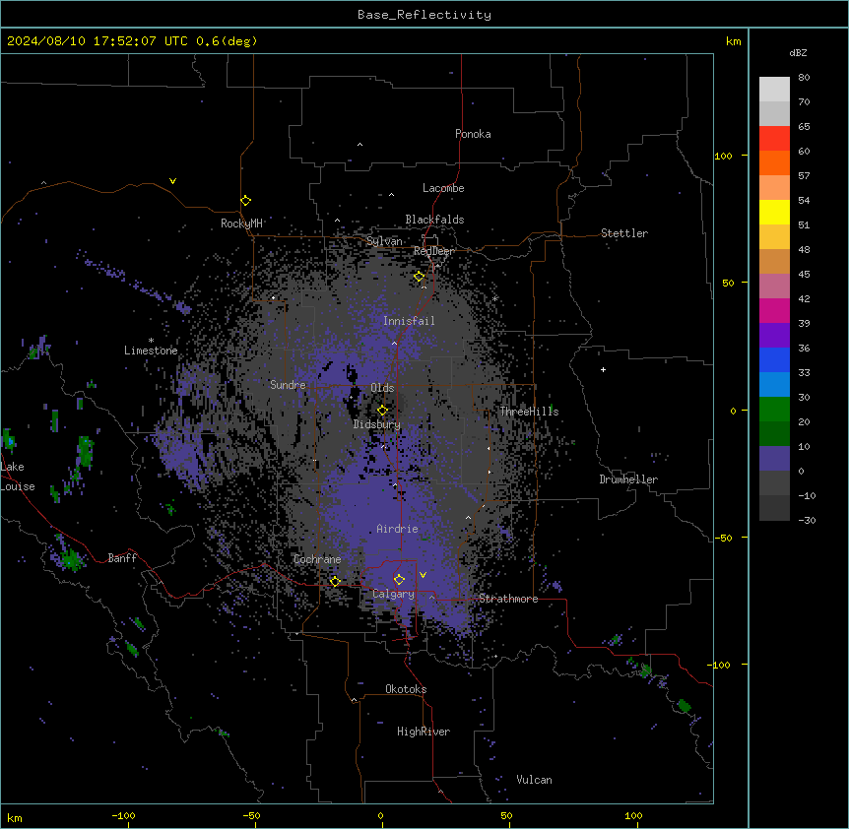Image resolution: width=849 pixels, height=829 pixels.
Task: Click the light gray 80 dBZ color swatch
Action: tap(774, 90)
